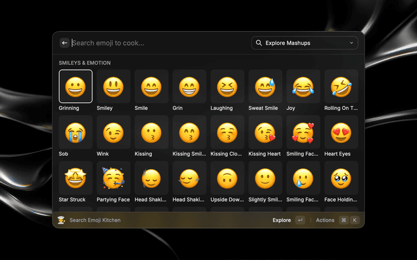Choose the Upside Down face emoji
The height and width of the screenshot is (260, 417).
227,178
